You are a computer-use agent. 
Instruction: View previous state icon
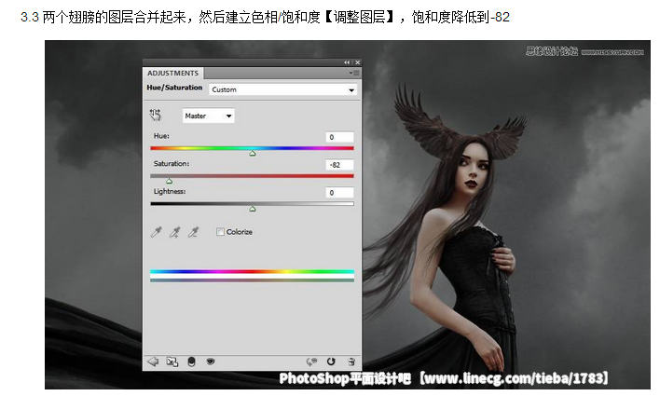pos(311,362)
